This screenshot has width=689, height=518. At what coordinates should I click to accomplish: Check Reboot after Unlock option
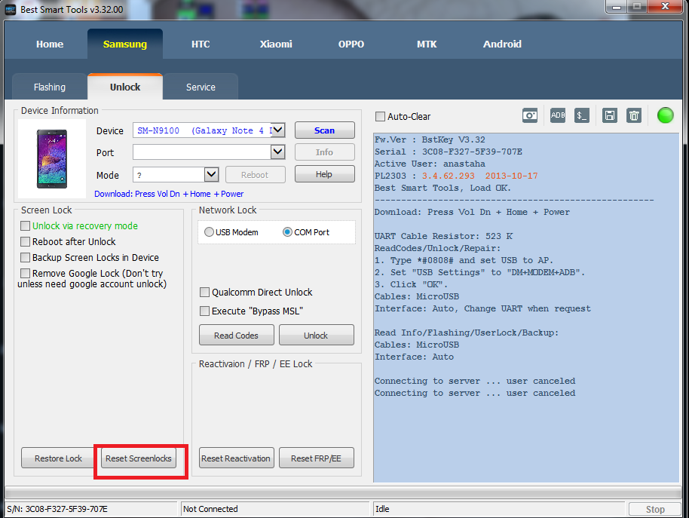pyautogui.click(x=26, y=241)
